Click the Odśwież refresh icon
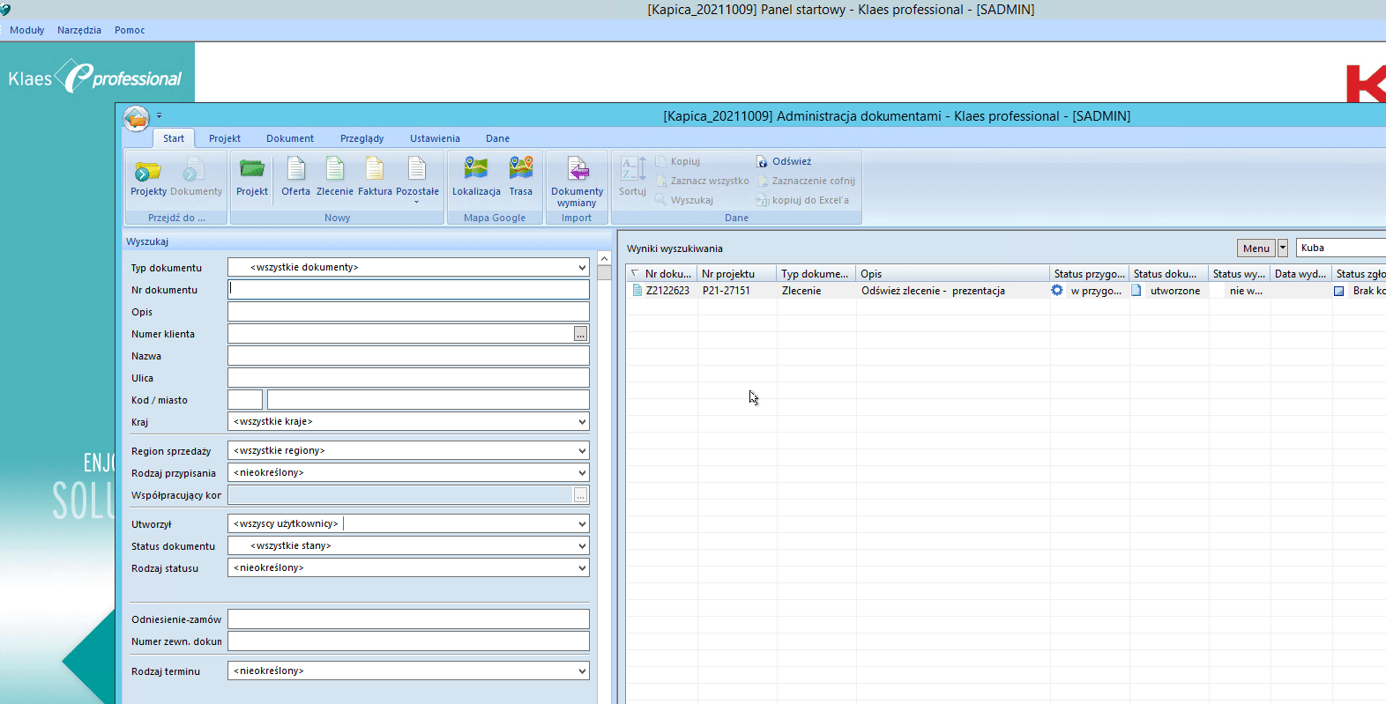The image size is (1386, 704). pyautogui.click(x=763, y=162)
